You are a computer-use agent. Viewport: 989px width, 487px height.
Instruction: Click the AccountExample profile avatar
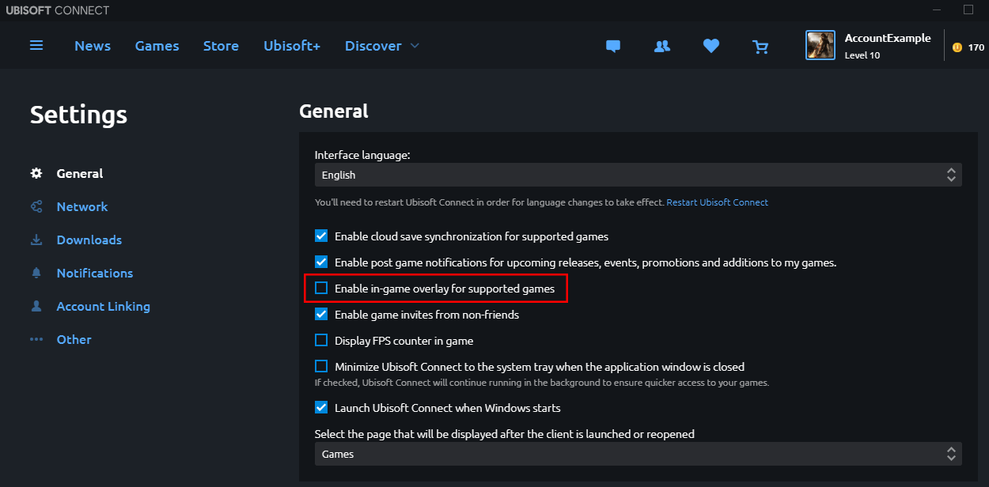(820, 45)
